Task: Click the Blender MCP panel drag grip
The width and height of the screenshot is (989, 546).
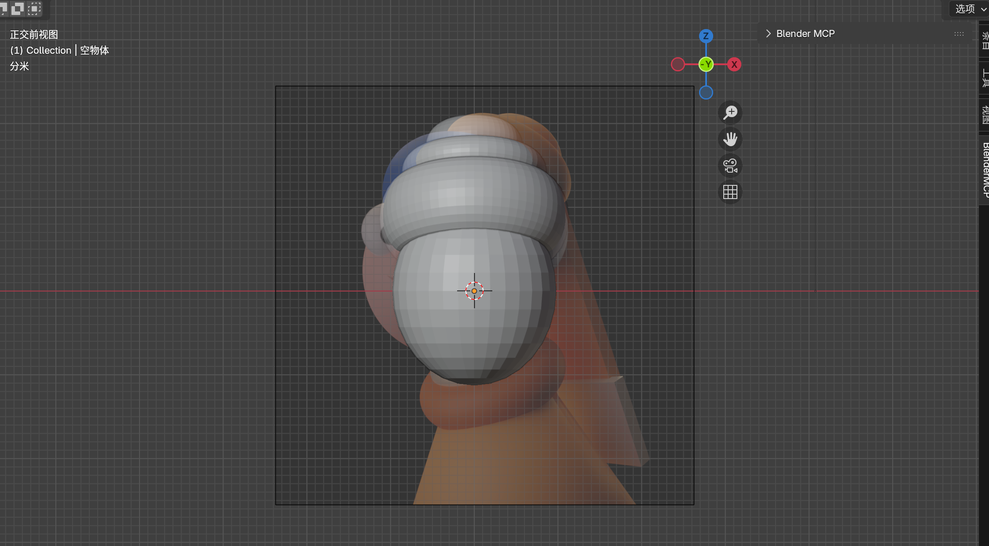Action: 959,34
